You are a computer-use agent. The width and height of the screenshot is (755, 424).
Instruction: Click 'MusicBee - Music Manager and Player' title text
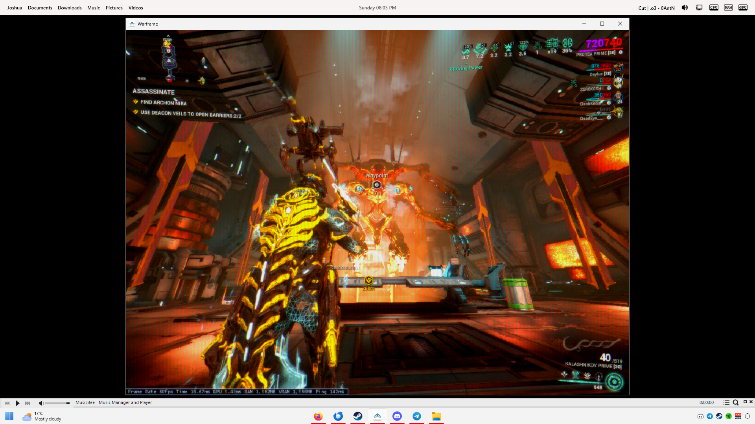tap(114, 402)
